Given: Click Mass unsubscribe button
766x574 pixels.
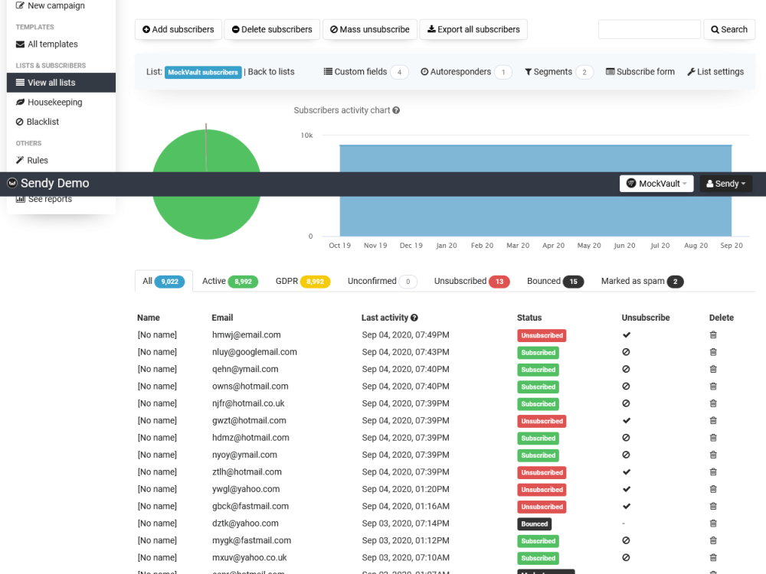Looking at the screenshot, I should [x=370, y=29].
